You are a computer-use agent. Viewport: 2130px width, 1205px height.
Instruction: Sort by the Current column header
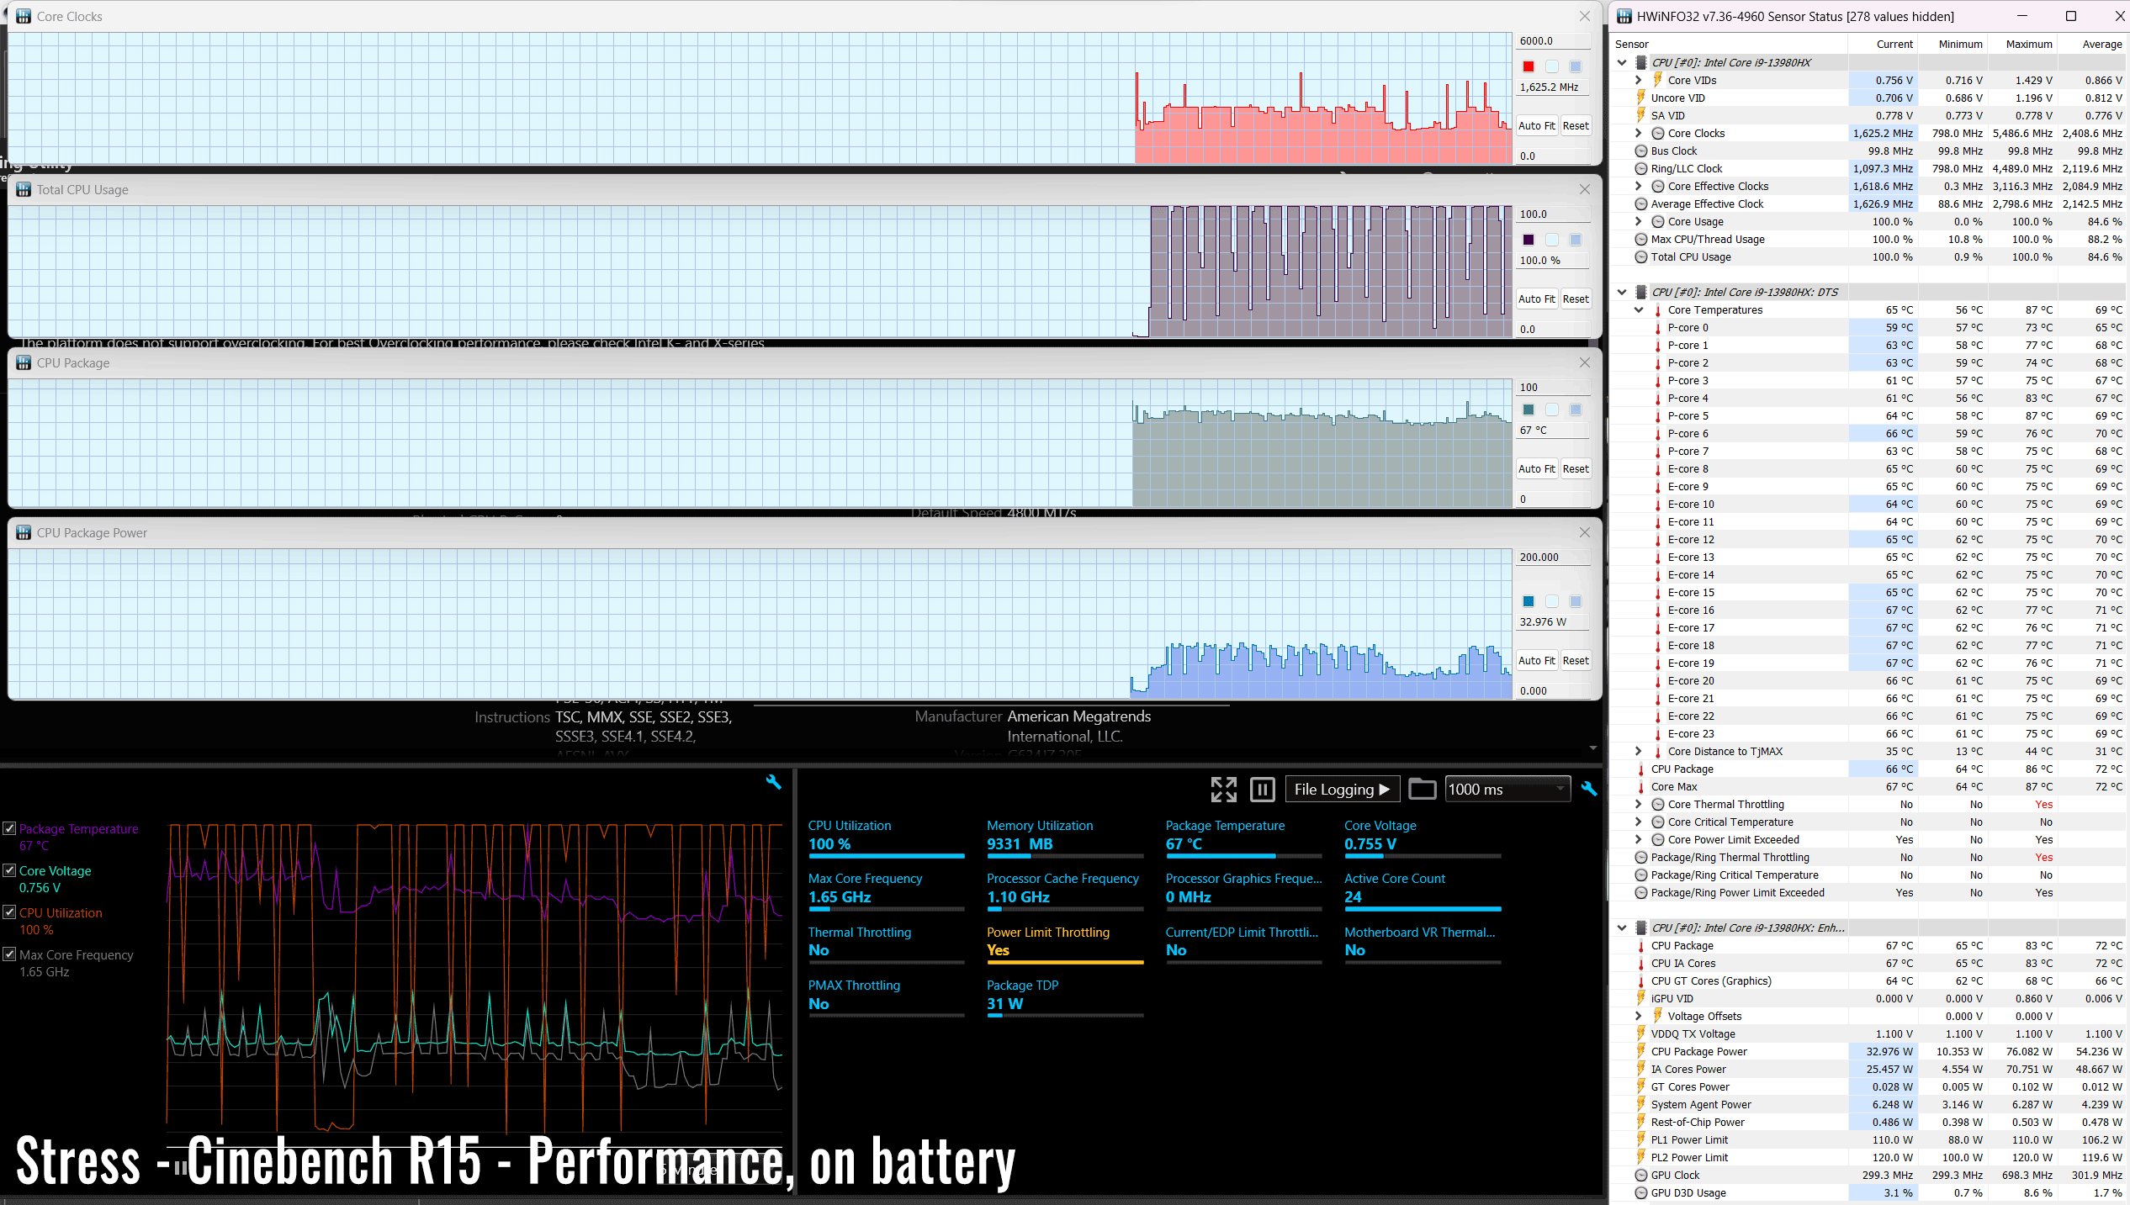pos(1883,44)
